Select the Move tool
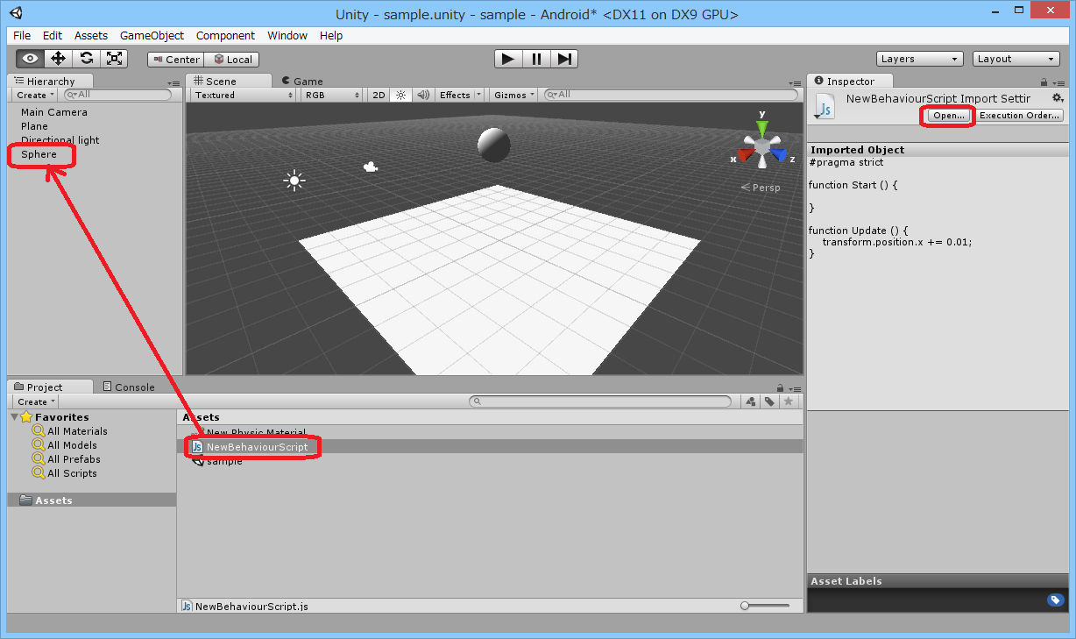 click(x=59, y=59)
